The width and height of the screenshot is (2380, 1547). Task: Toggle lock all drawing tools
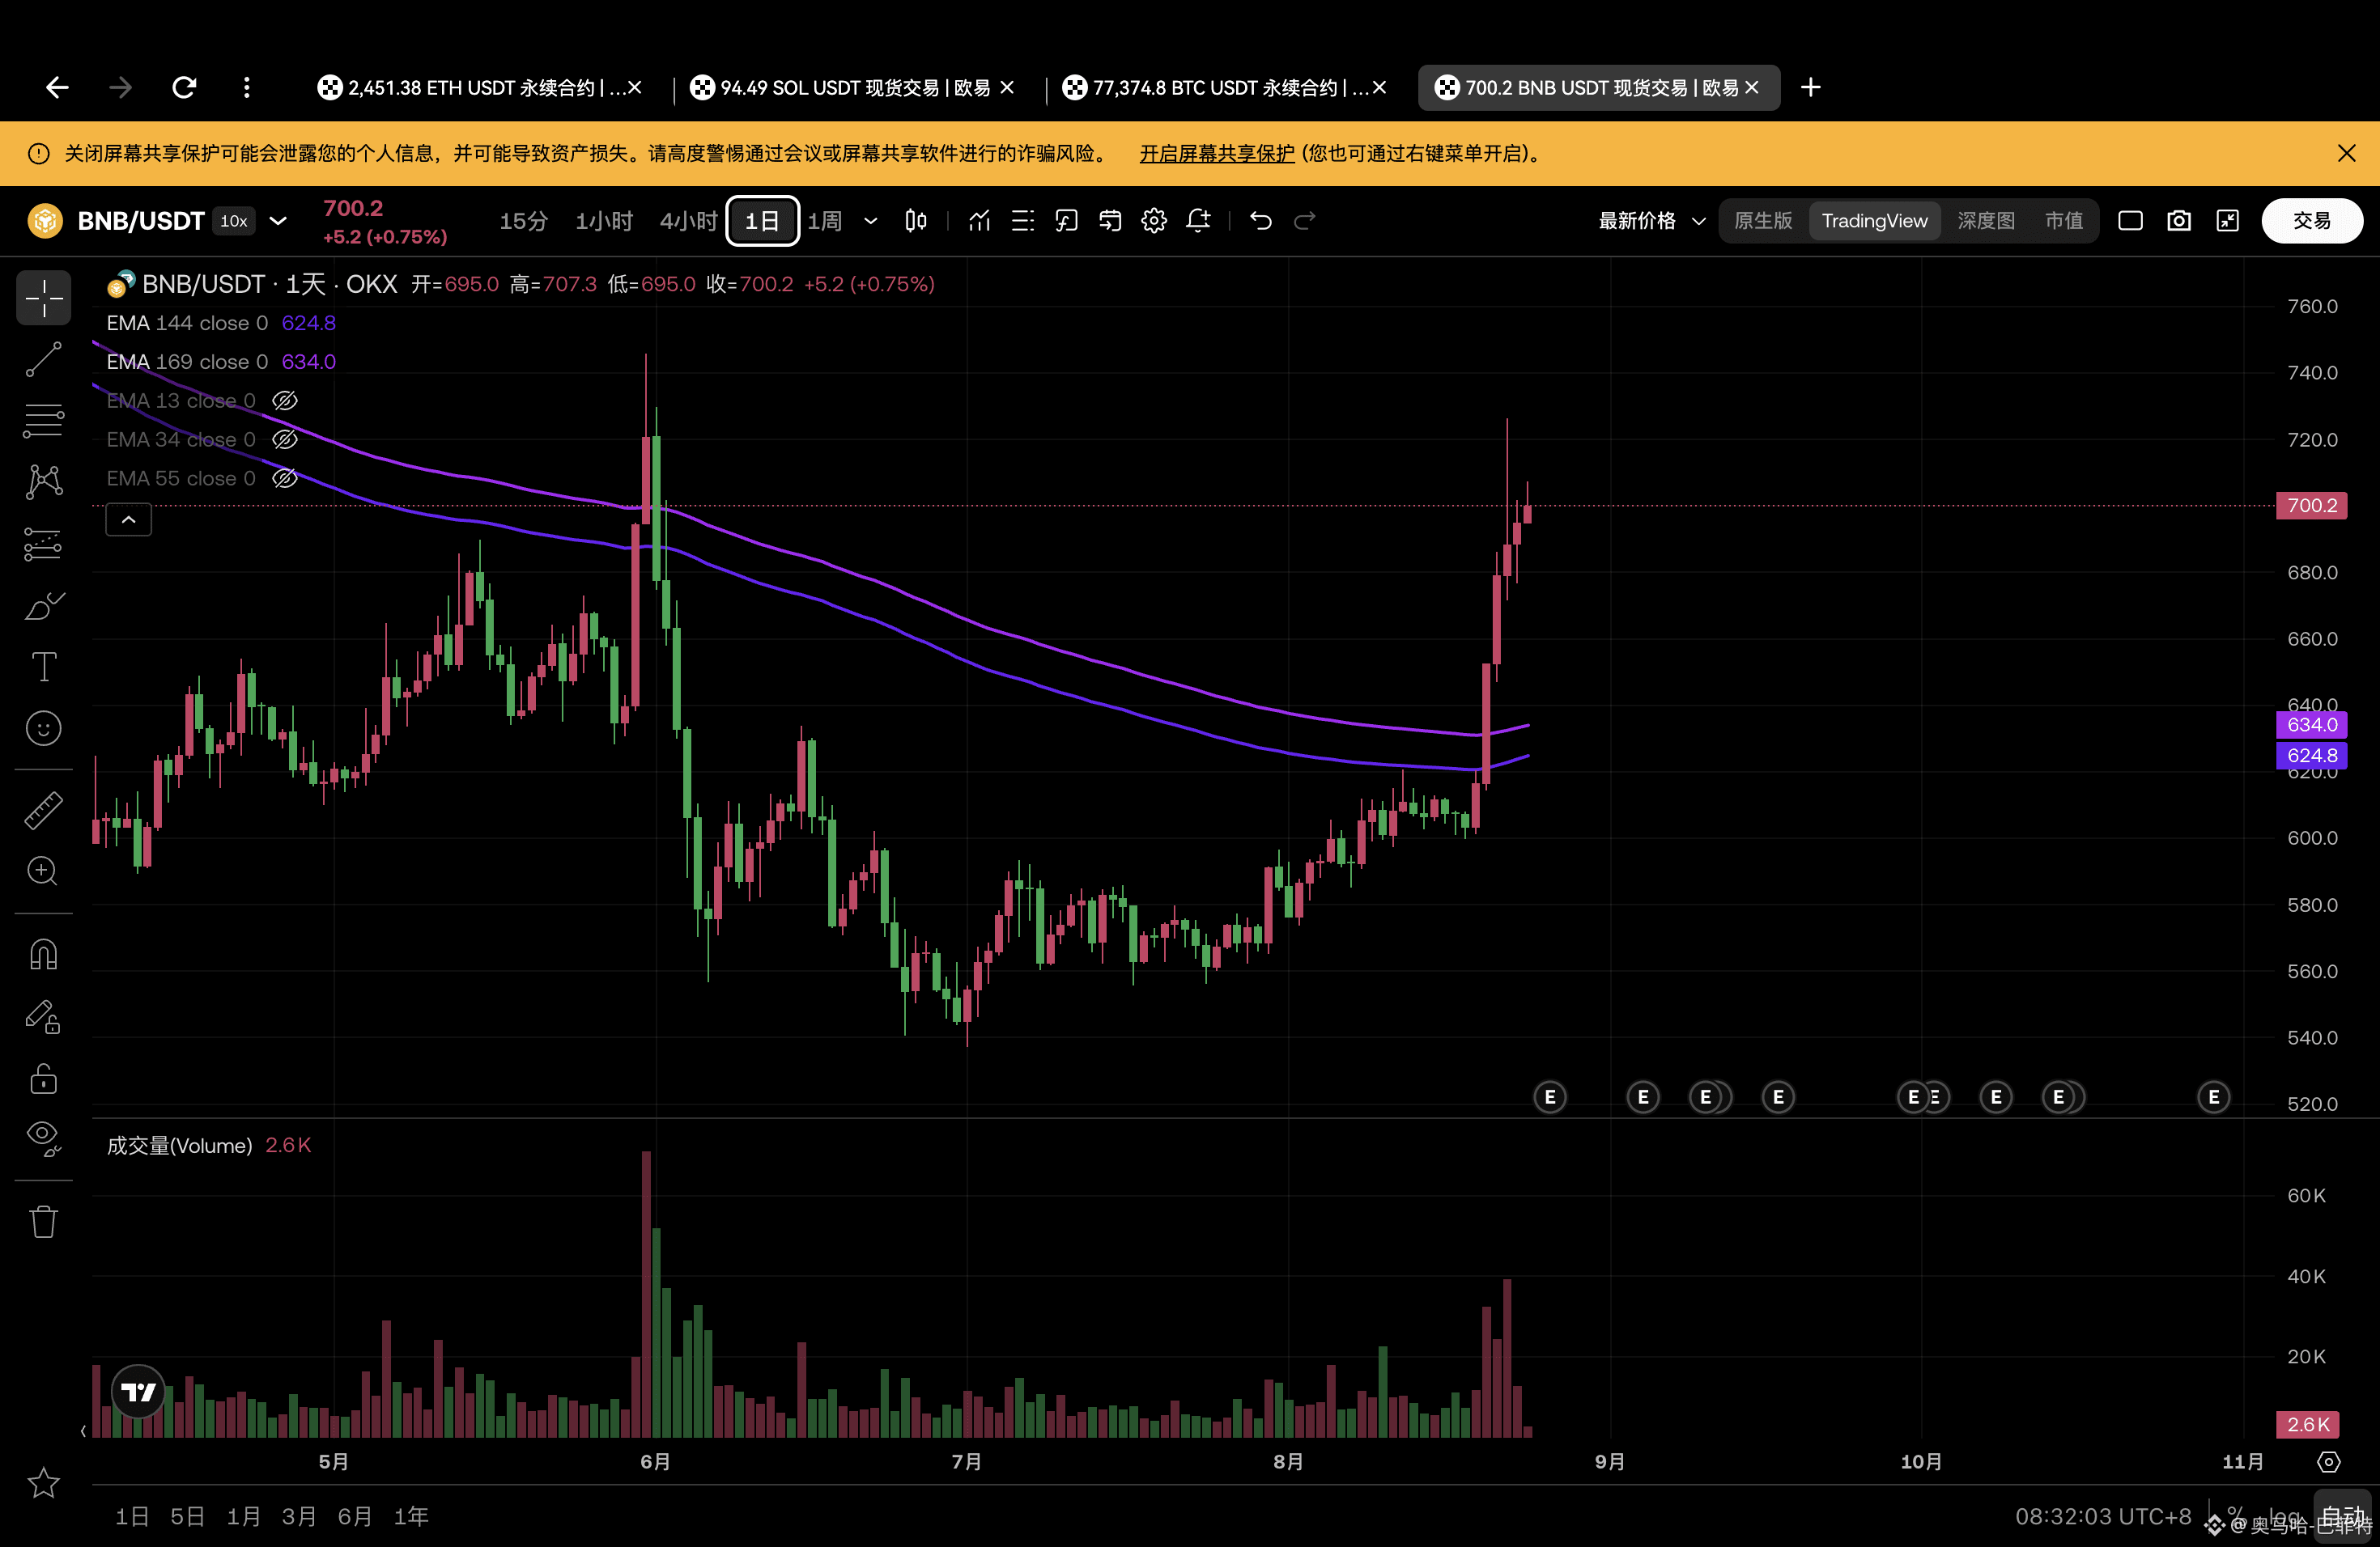click(x=44, y=1079)
